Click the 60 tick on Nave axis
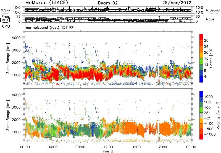Viewport: 221px width, 153px height. pos(198,17)
